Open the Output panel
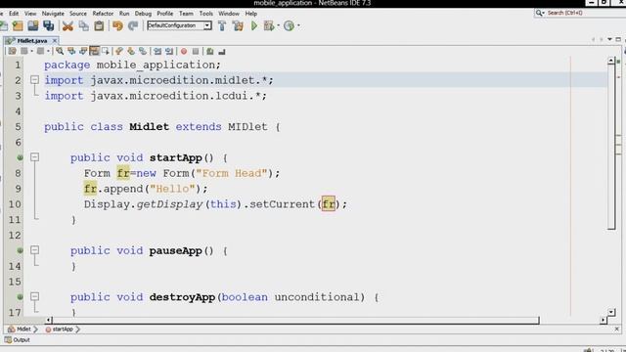Screen dimensions: 626x352 tap(18, 339)
